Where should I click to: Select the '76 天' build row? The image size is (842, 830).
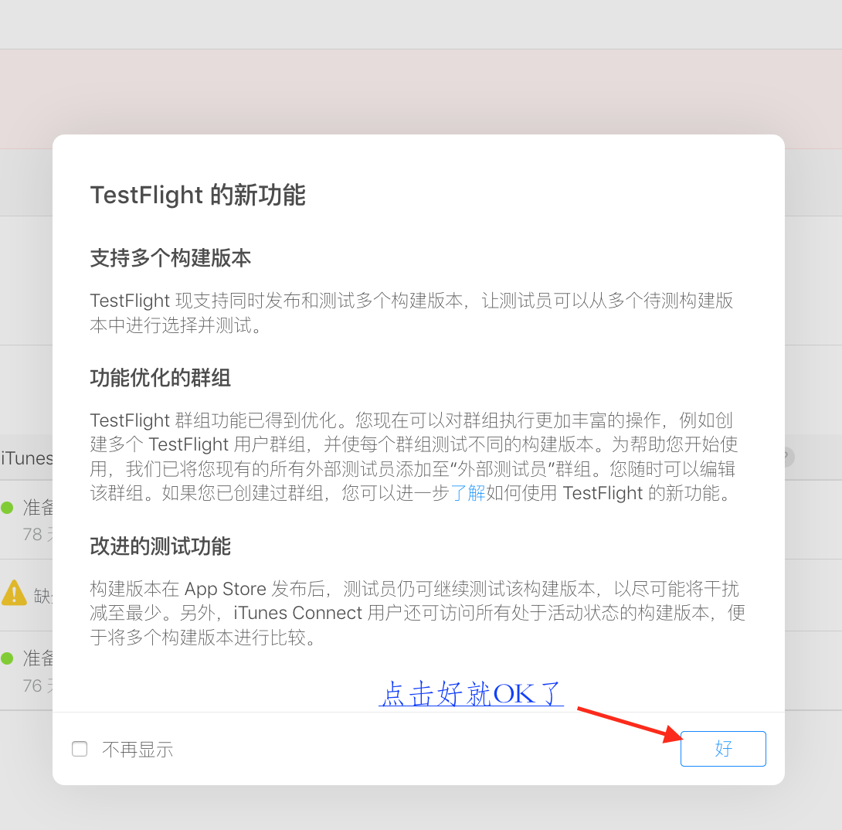(26, 671)
